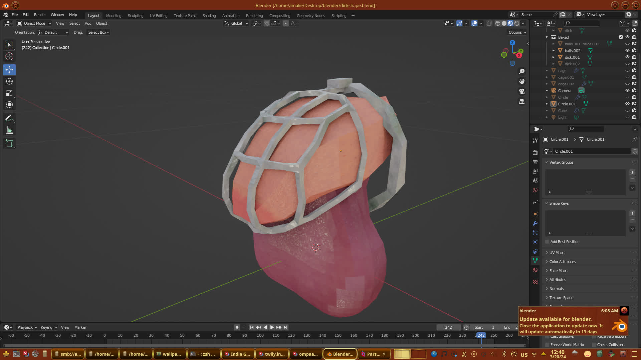
Task: Select the Scale tool
Action: point(9,93)
